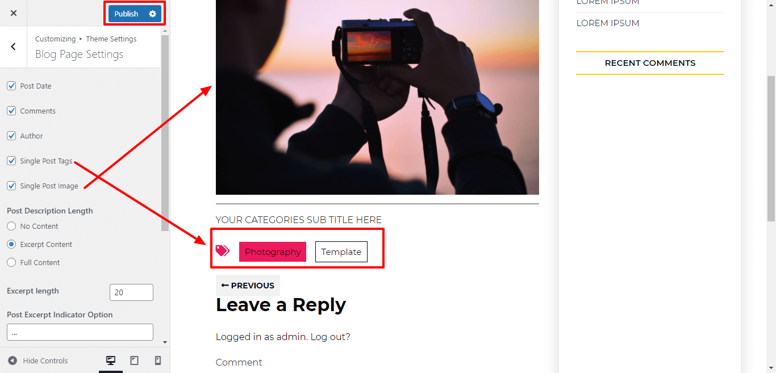The width and height of the screenshot is (776, 373).
Task: Open the Template tag link
Action: [x=341, y=252]
